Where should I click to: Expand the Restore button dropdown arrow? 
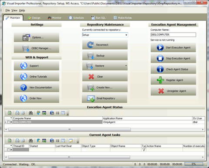[126, 66]
